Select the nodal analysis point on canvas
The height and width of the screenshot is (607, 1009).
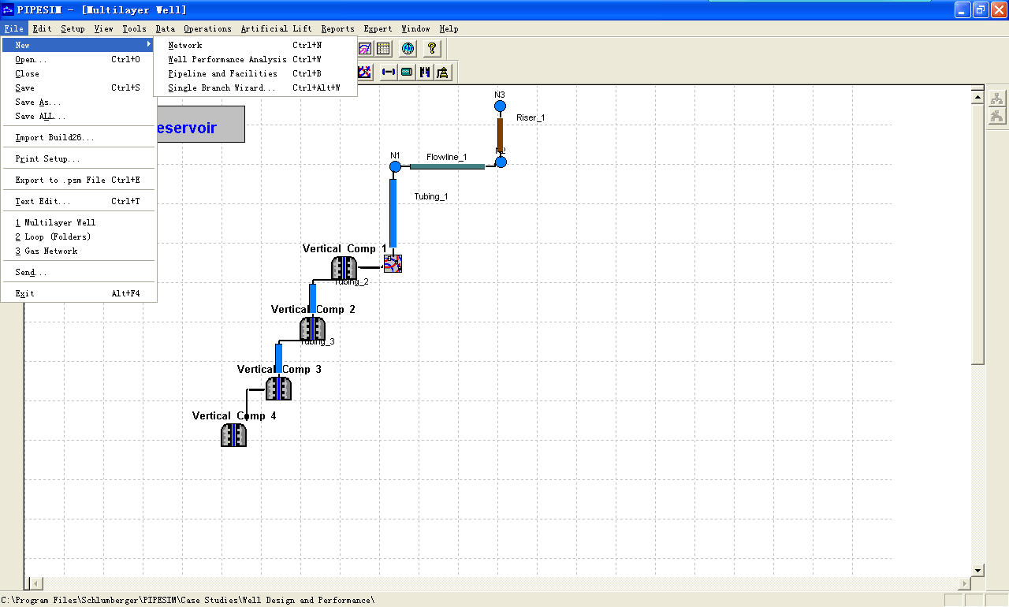393,263
